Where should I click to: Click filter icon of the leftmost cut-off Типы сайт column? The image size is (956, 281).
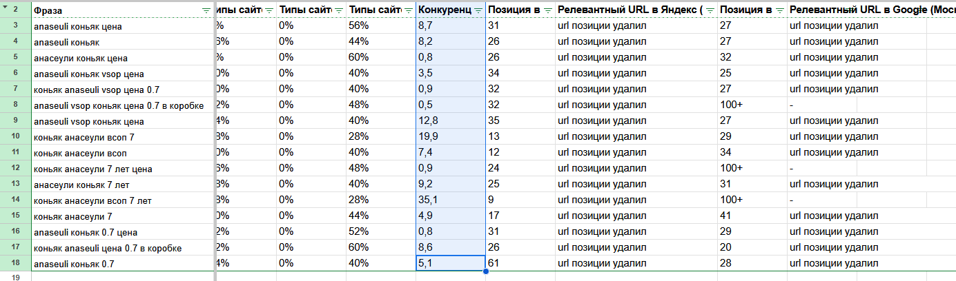269,10
